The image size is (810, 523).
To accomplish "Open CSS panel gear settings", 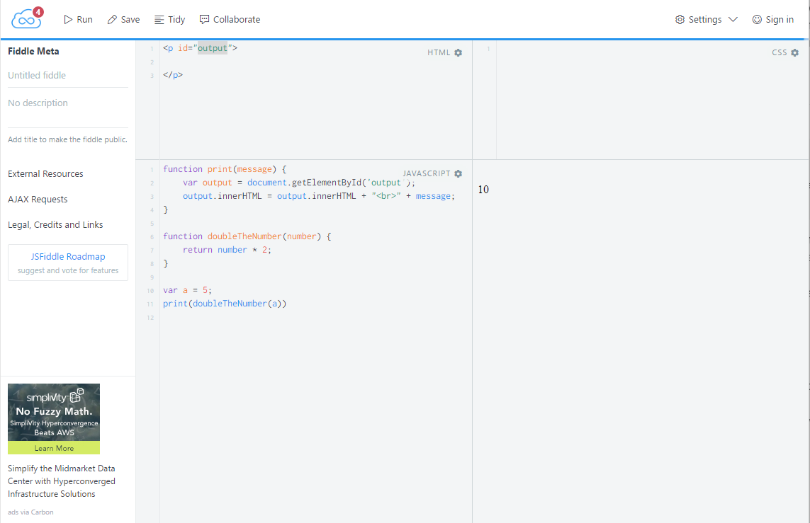I will (794, 53).
